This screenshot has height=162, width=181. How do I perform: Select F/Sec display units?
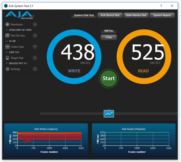click(109, 37)
